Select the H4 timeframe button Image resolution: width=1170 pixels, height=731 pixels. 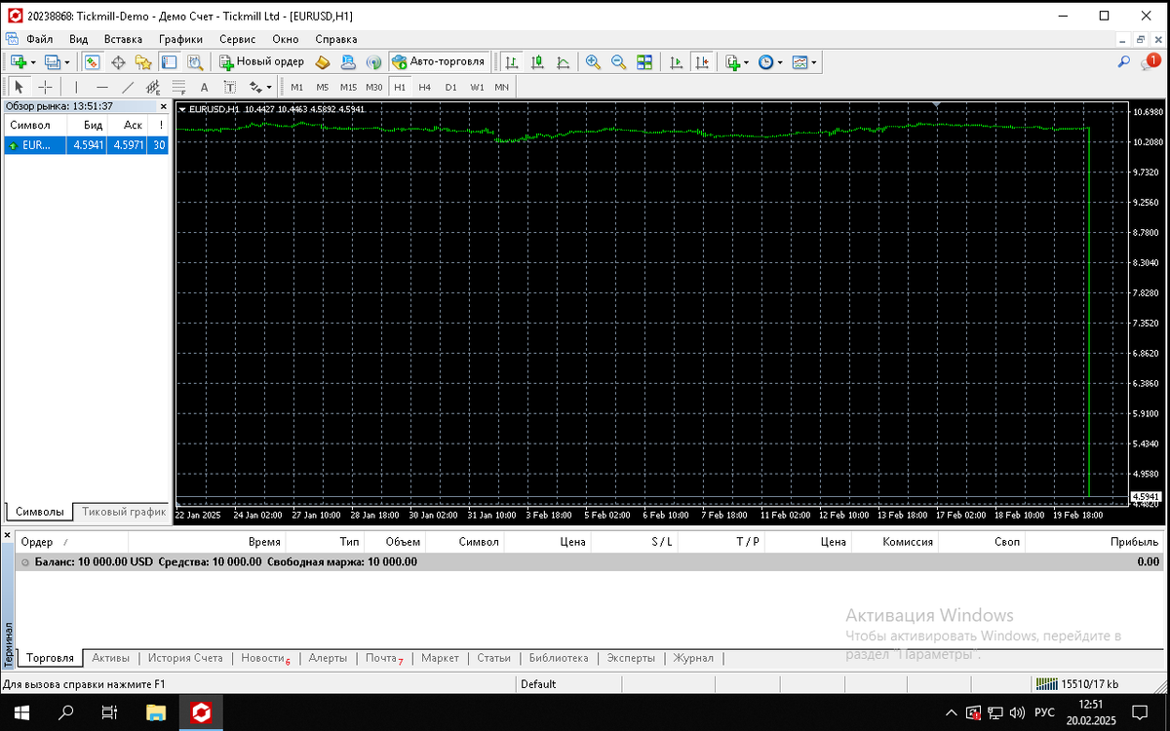(425, 87)
